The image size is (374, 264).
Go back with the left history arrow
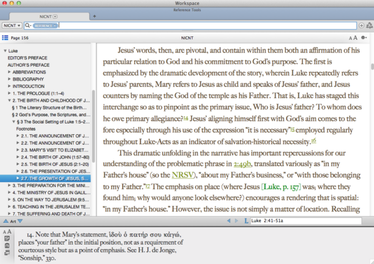229,221
